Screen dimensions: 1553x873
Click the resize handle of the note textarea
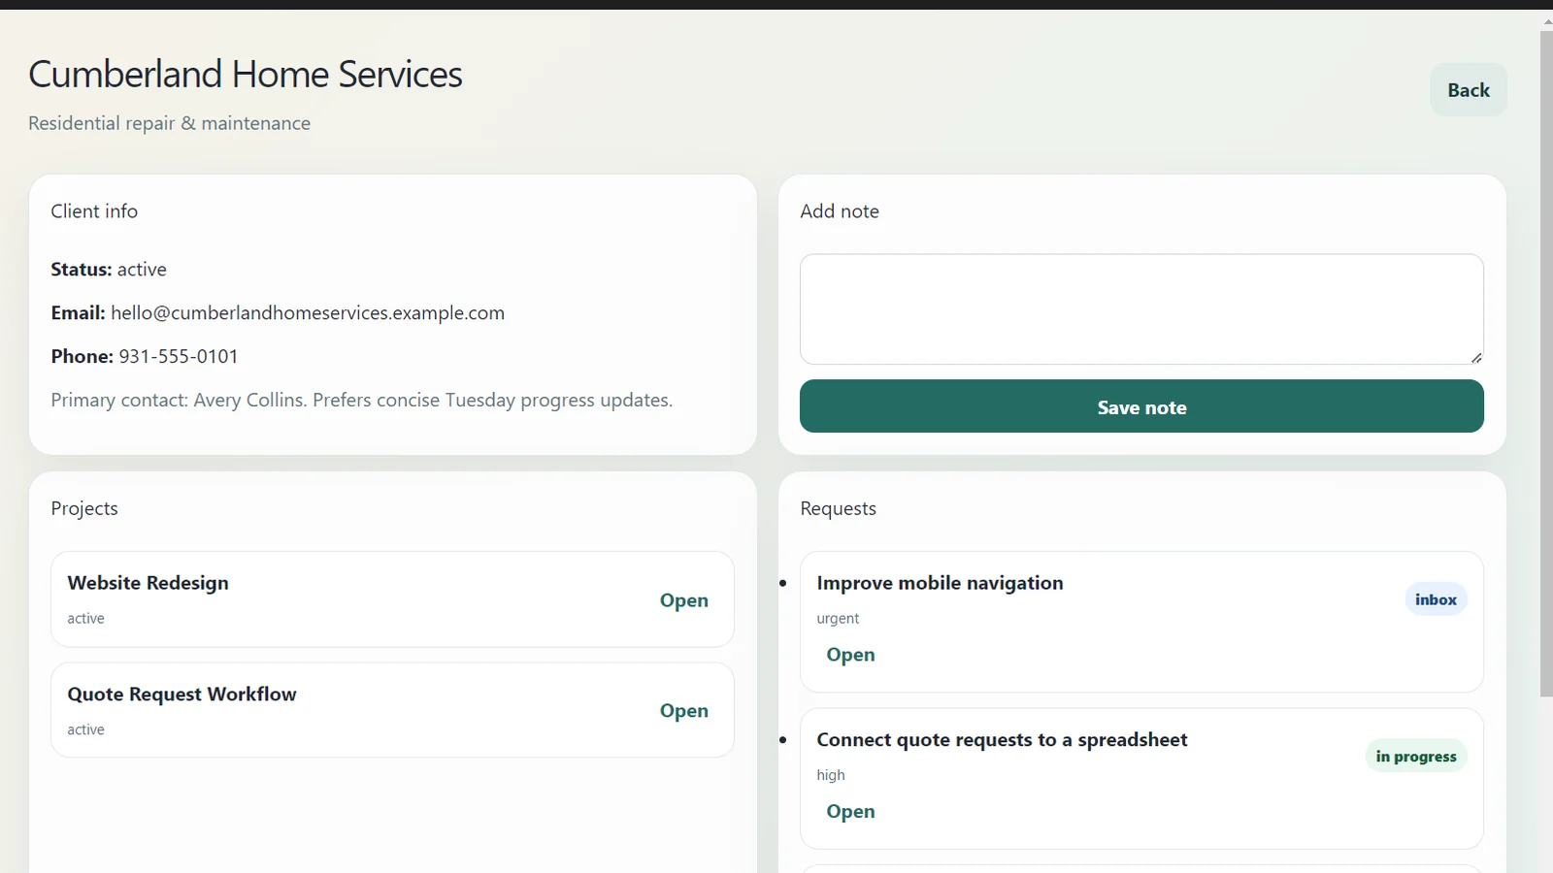[1476, 358]
